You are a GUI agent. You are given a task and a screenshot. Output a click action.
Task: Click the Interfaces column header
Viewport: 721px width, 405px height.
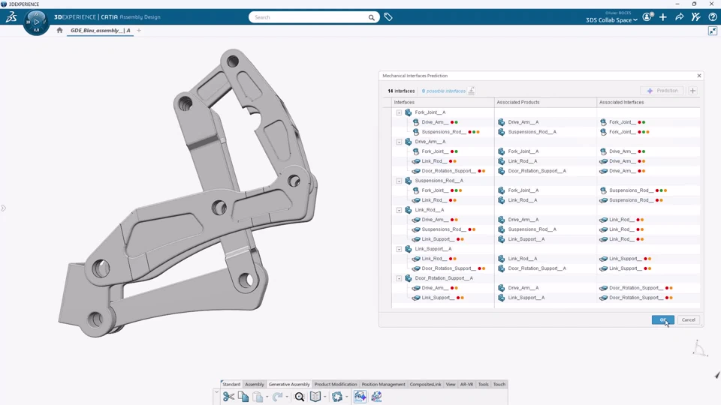pyautogui.click(x=443, y=103)
